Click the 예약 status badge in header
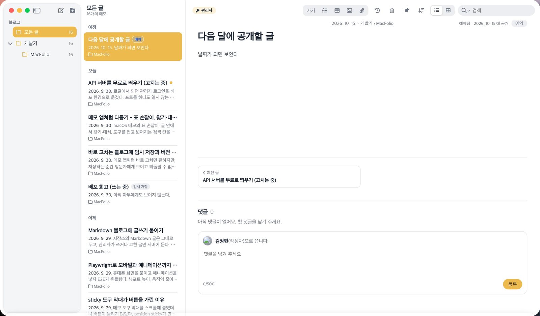Viewport: 540px width, 316px height. (519, 23)
